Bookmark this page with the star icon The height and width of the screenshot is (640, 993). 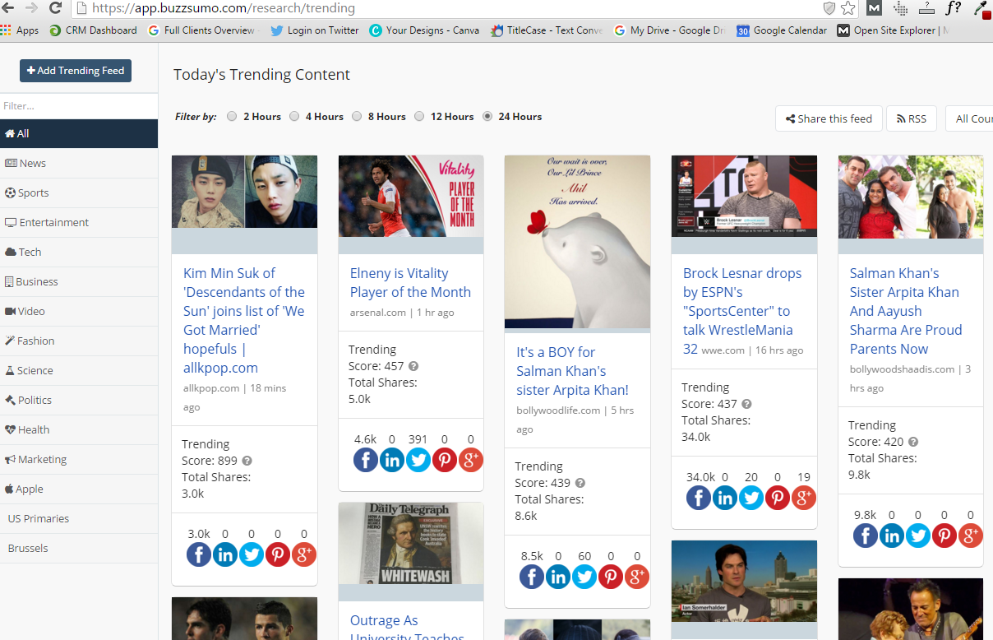848,8
